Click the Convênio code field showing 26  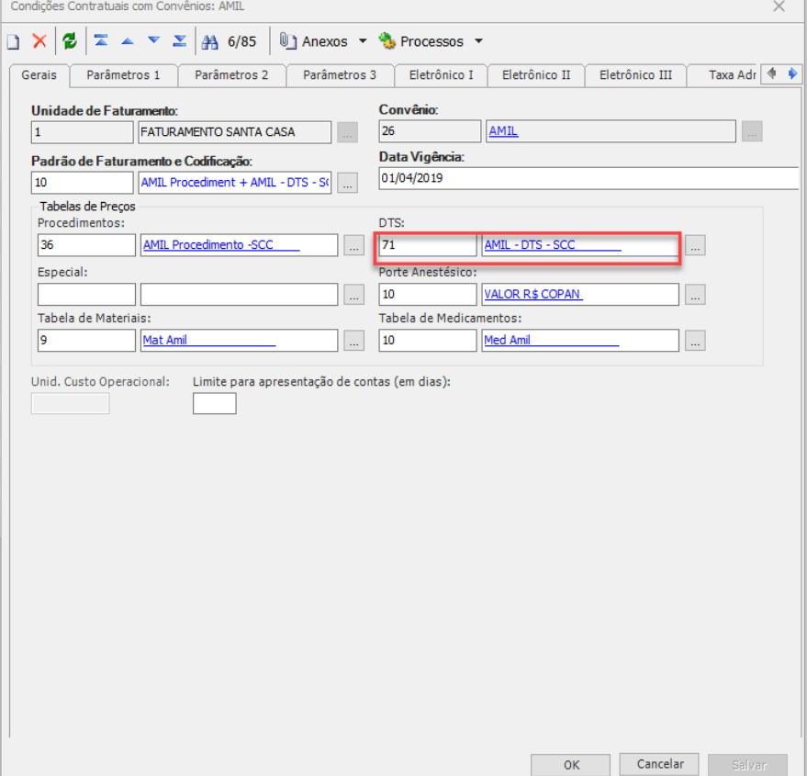tap(430, 131)
